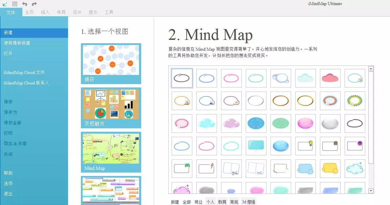Open the 文件 ribbon tab
This screenshot has height=205, width=390.
(11, 12)
